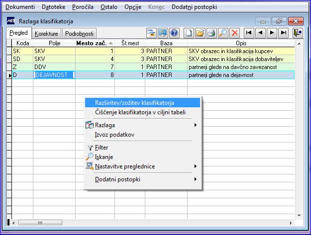The image size is (311, 235).
Task: Go to next record arrow button
Action: (272, 33)
